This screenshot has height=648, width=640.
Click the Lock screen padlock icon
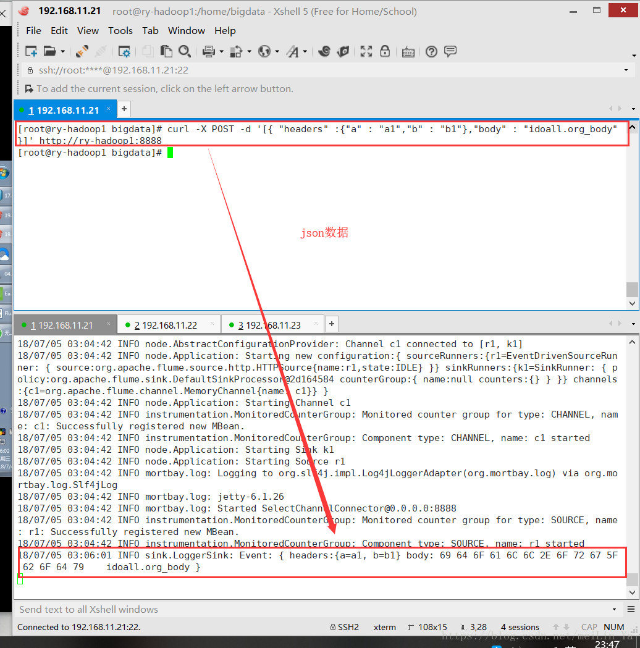point(385,51)
